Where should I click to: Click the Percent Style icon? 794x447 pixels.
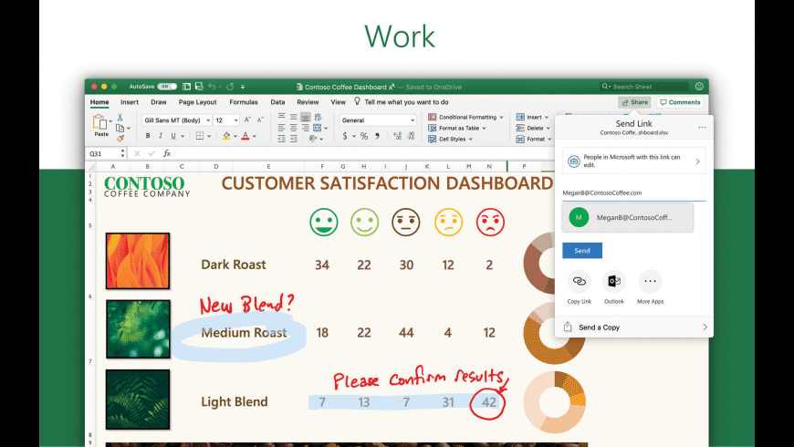tap(363, 136)
